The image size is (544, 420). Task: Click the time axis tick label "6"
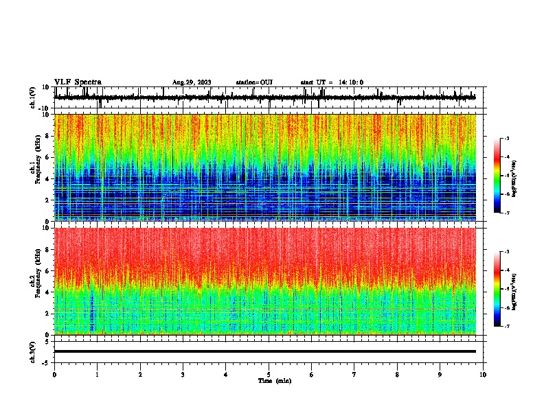(x=312, y=375)
